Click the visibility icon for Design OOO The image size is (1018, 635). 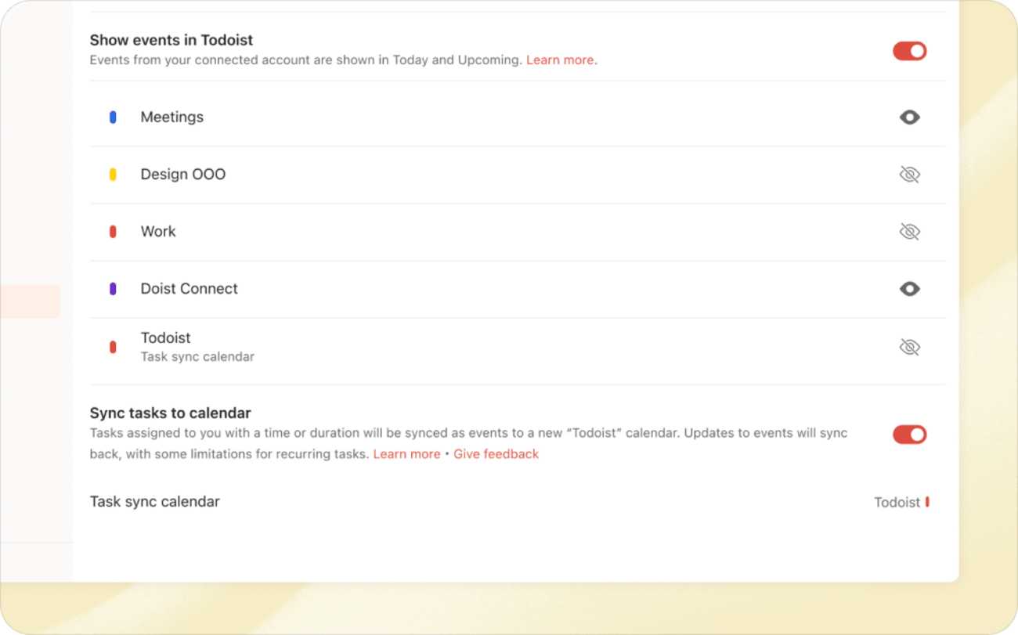point(909,175)
